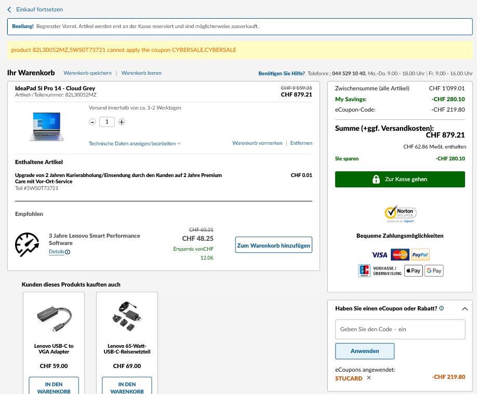Click the Apple Pay payment icon
477x394 pixels.
coord(413,270)
